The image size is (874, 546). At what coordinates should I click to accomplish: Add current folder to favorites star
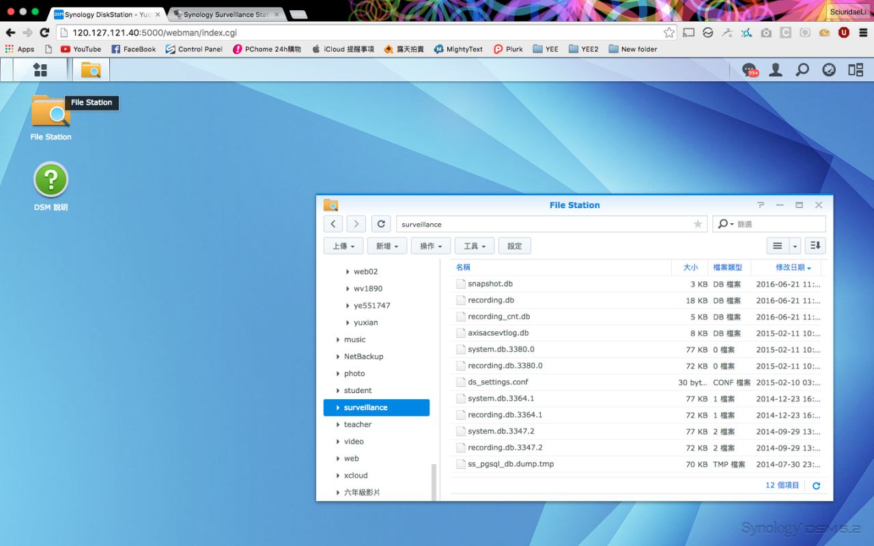697,224
